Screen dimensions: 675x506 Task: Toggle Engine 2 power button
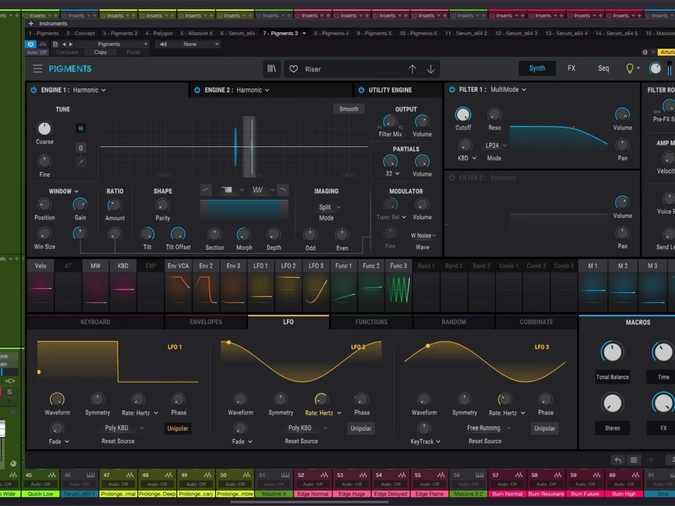tap(197, 90)
